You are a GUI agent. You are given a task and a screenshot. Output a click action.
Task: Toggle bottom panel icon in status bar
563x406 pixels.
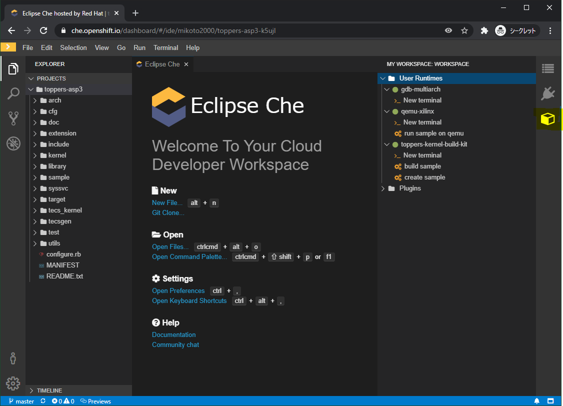point(550,401)
